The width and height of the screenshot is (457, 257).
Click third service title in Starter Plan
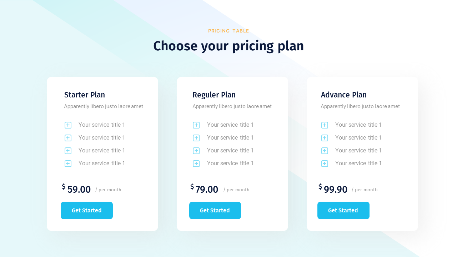pyautogui.click(x=102, y=151)
